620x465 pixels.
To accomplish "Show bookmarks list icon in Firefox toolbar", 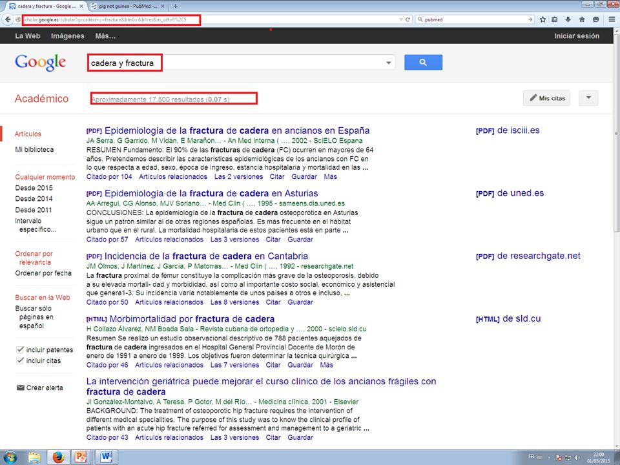I will [555, 19].
